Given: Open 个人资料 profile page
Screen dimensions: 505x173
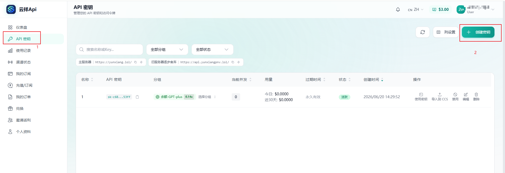Looking at the screenshot, I should [x=34, y=132].
